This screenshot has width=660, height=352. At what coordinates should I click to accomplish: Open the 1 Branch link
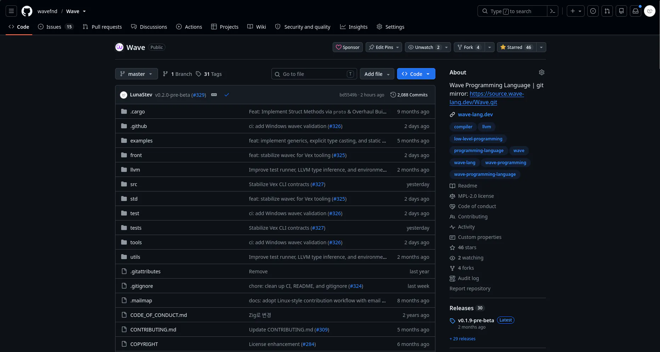click(x=177, y=74)
